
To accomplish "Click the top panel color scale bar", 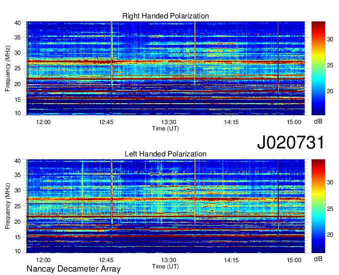I will pyautogui.click(x=318, y=68).
